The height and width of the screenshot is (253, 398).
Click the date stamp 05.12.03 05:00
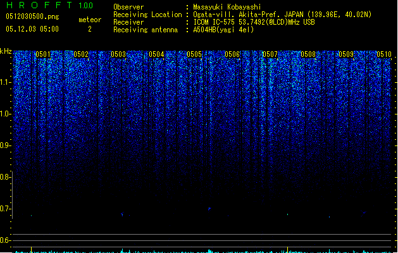32,29
